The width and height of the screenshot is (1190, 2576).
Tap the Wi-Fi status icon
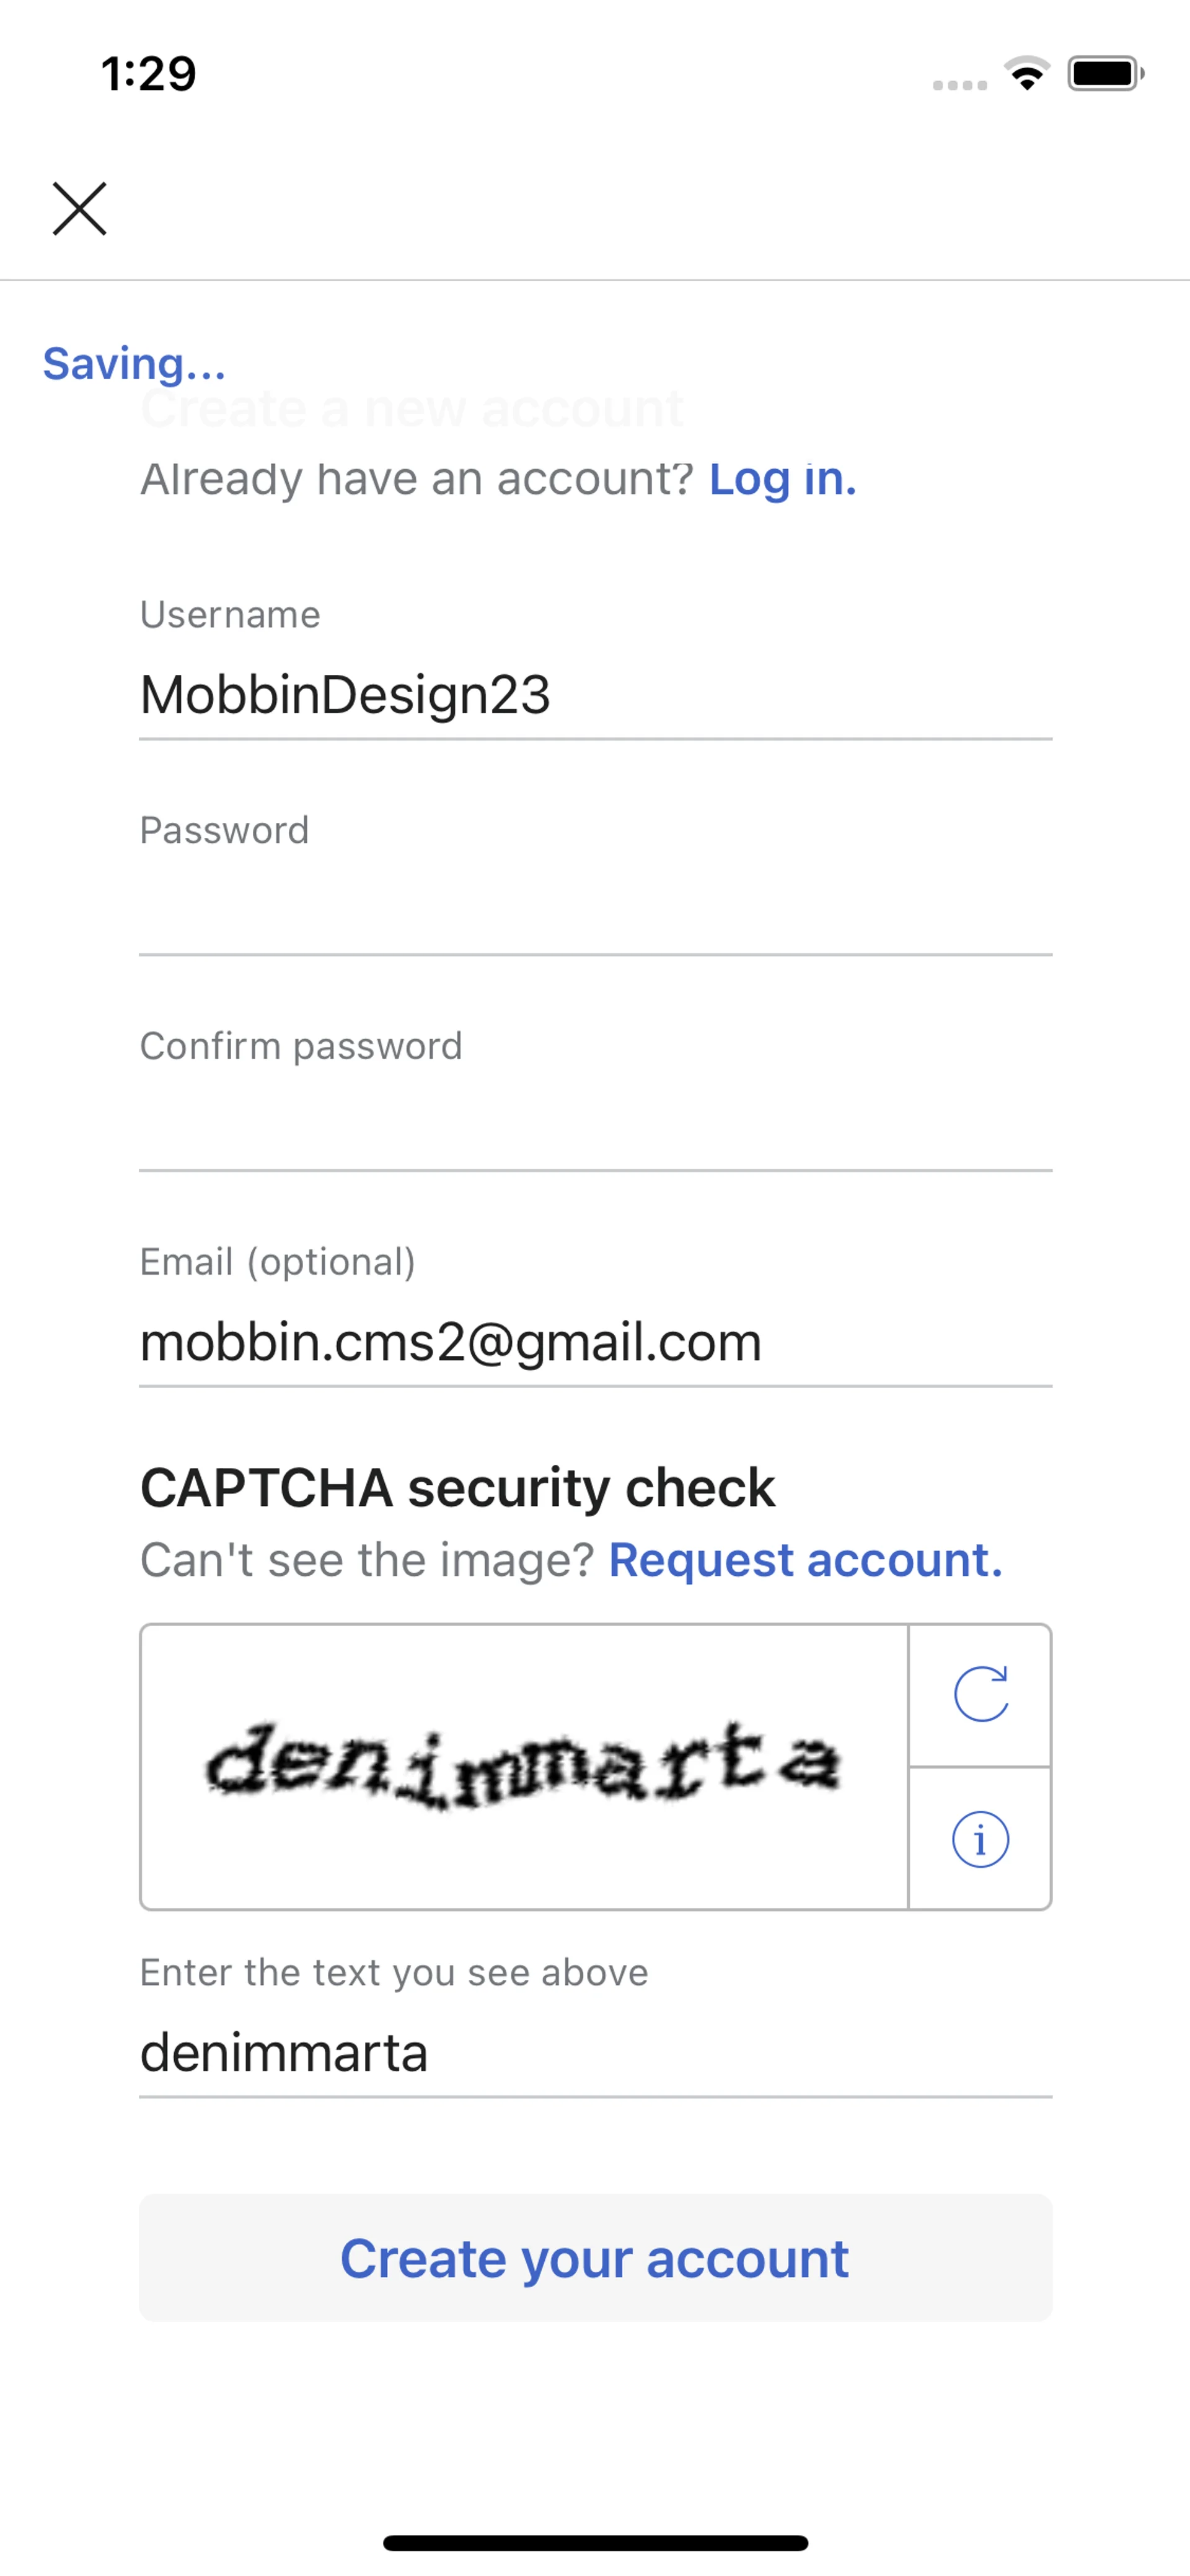(1026, 74)
